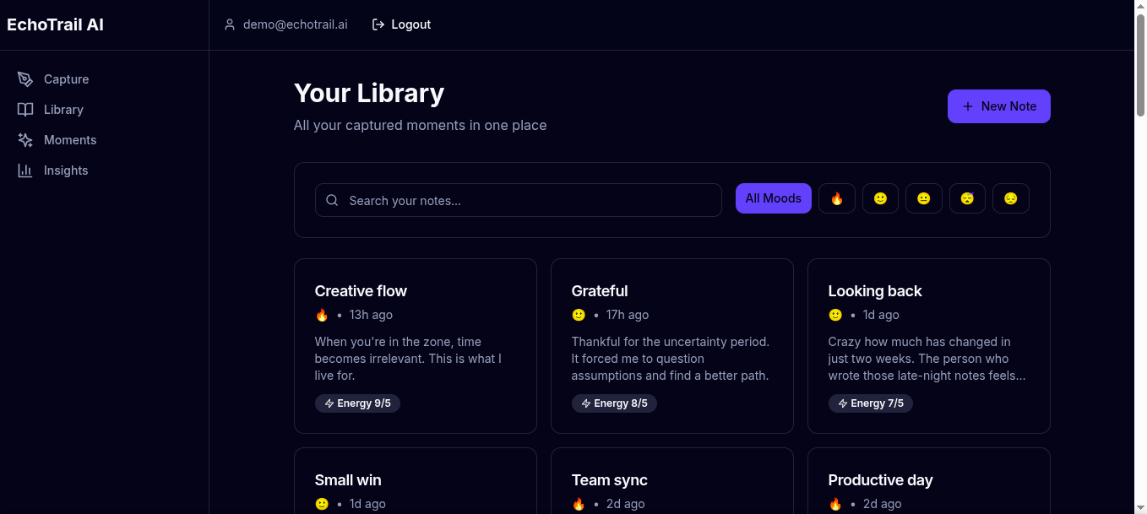Click the 17h ago timestamp
1147x514 pixels.
click(x=628, y=315)
